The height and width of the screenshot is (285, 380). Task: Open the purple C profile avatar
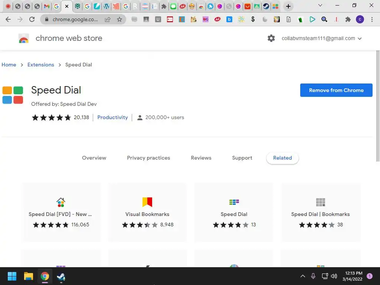(x=360, y=19)
